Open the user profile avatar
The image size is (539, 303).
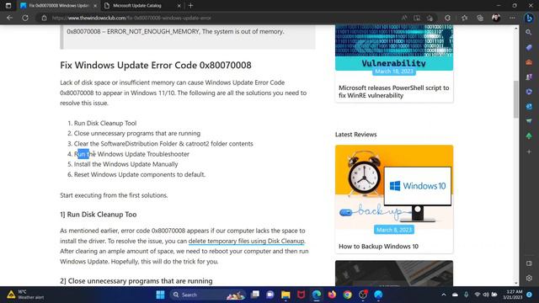point(496,18)
